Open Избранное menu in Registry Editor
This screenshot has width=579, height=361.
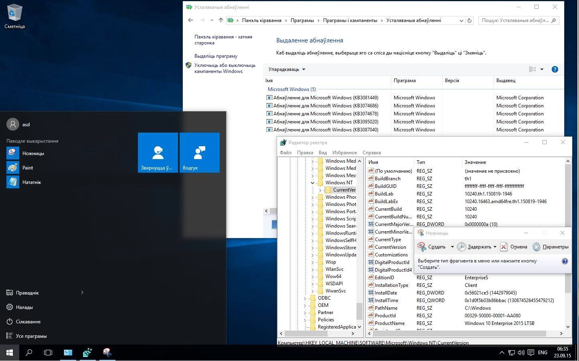click(x=344, y=153)
